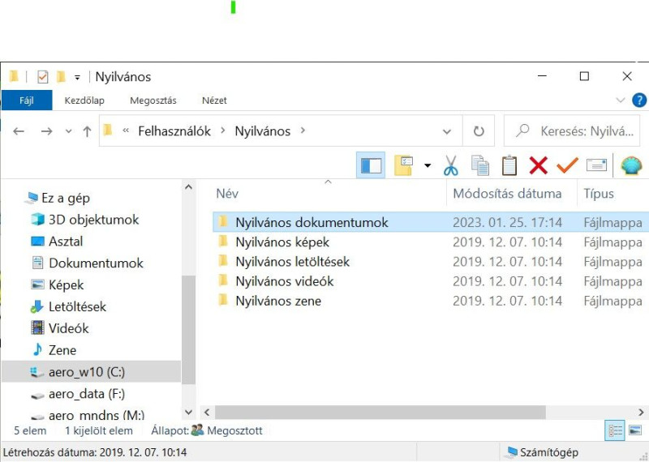Click the red X Delete icon
The width and height of the screenshot is (649, 462).
point(538,165)
